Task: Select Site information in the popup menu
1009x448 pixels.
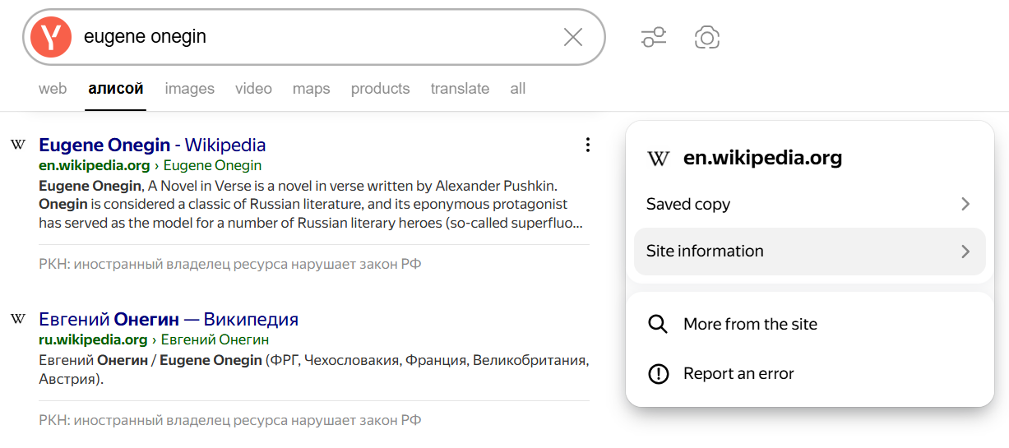Action: (x=810, y=252)
